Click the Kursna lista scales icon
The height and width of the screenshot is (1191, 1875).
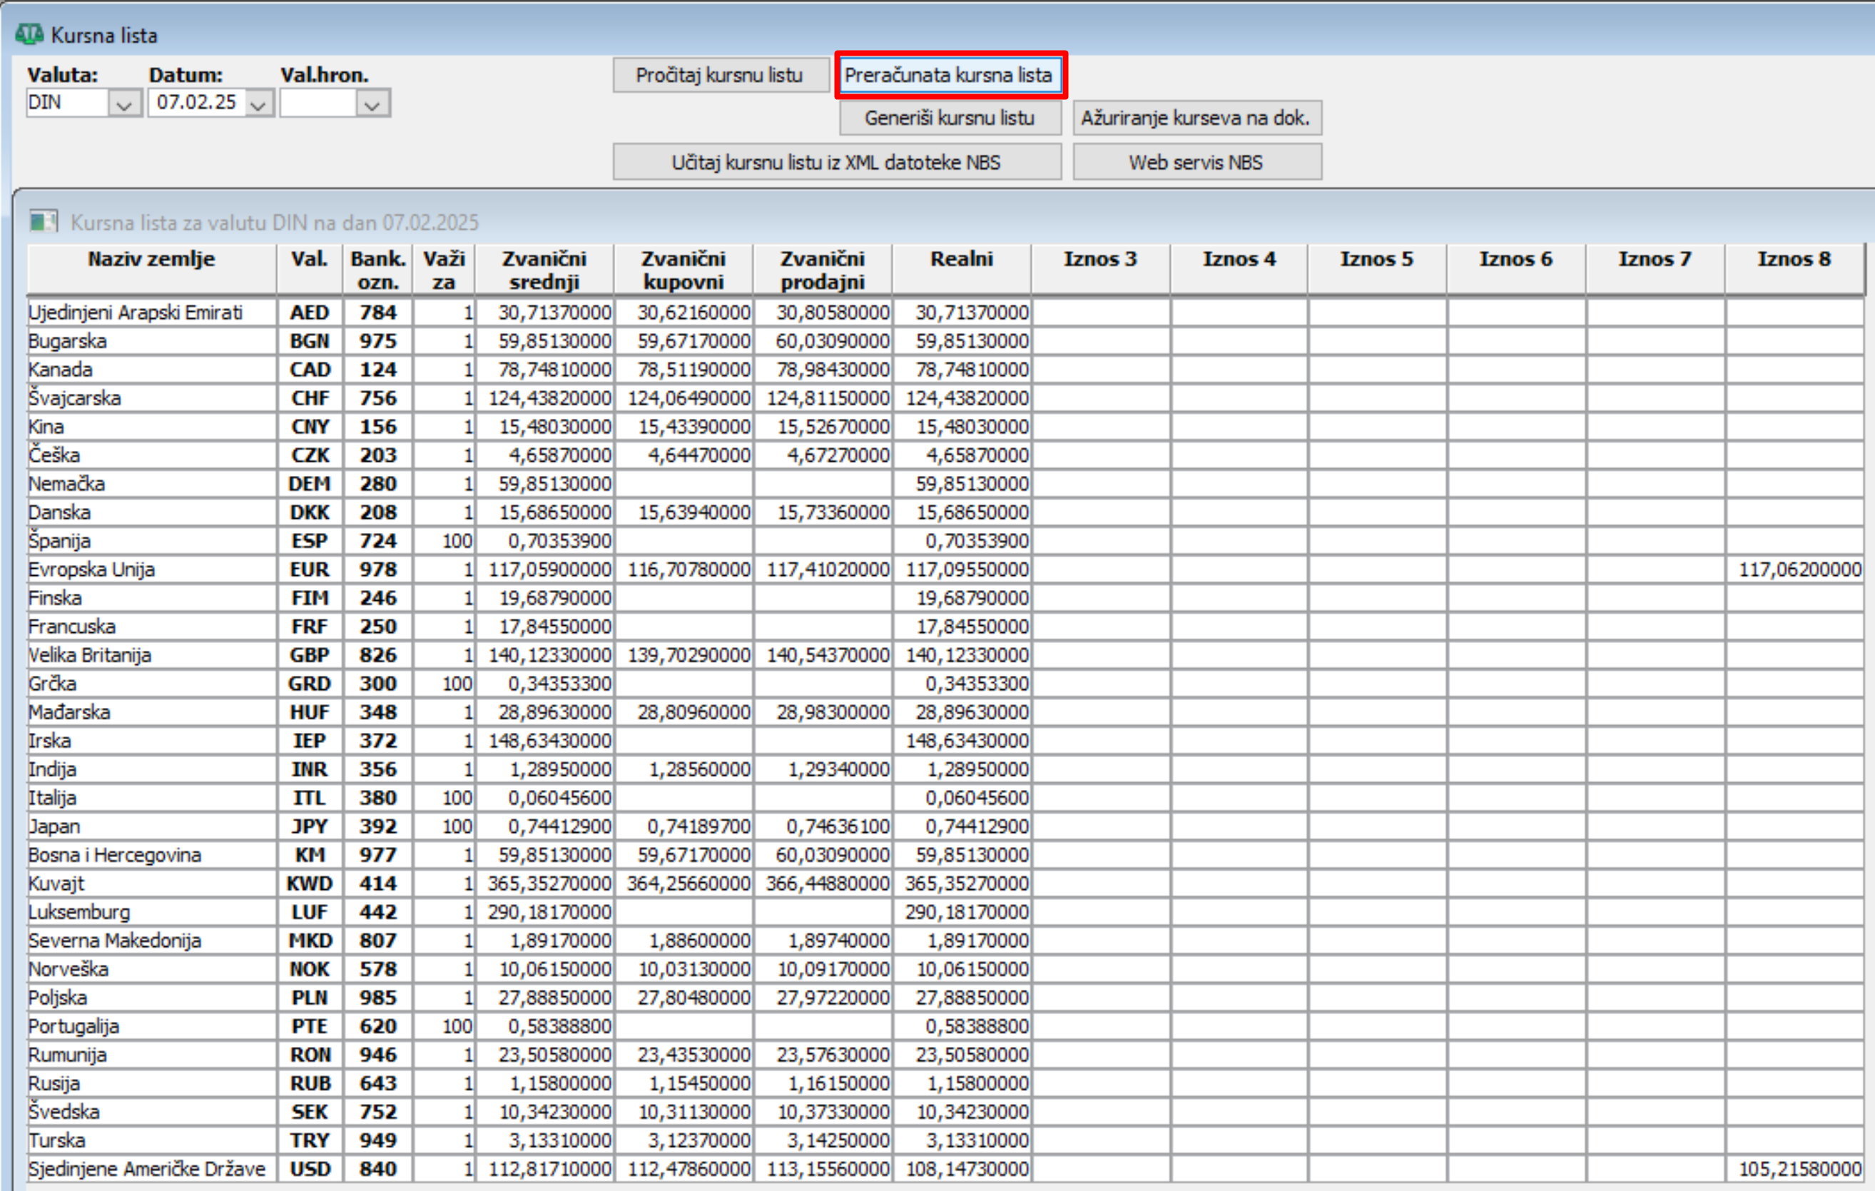(29, 34)
